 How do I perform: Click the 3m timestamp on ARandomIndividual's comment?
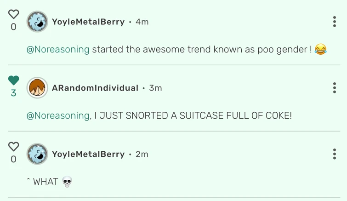click(x=155, y=88)
